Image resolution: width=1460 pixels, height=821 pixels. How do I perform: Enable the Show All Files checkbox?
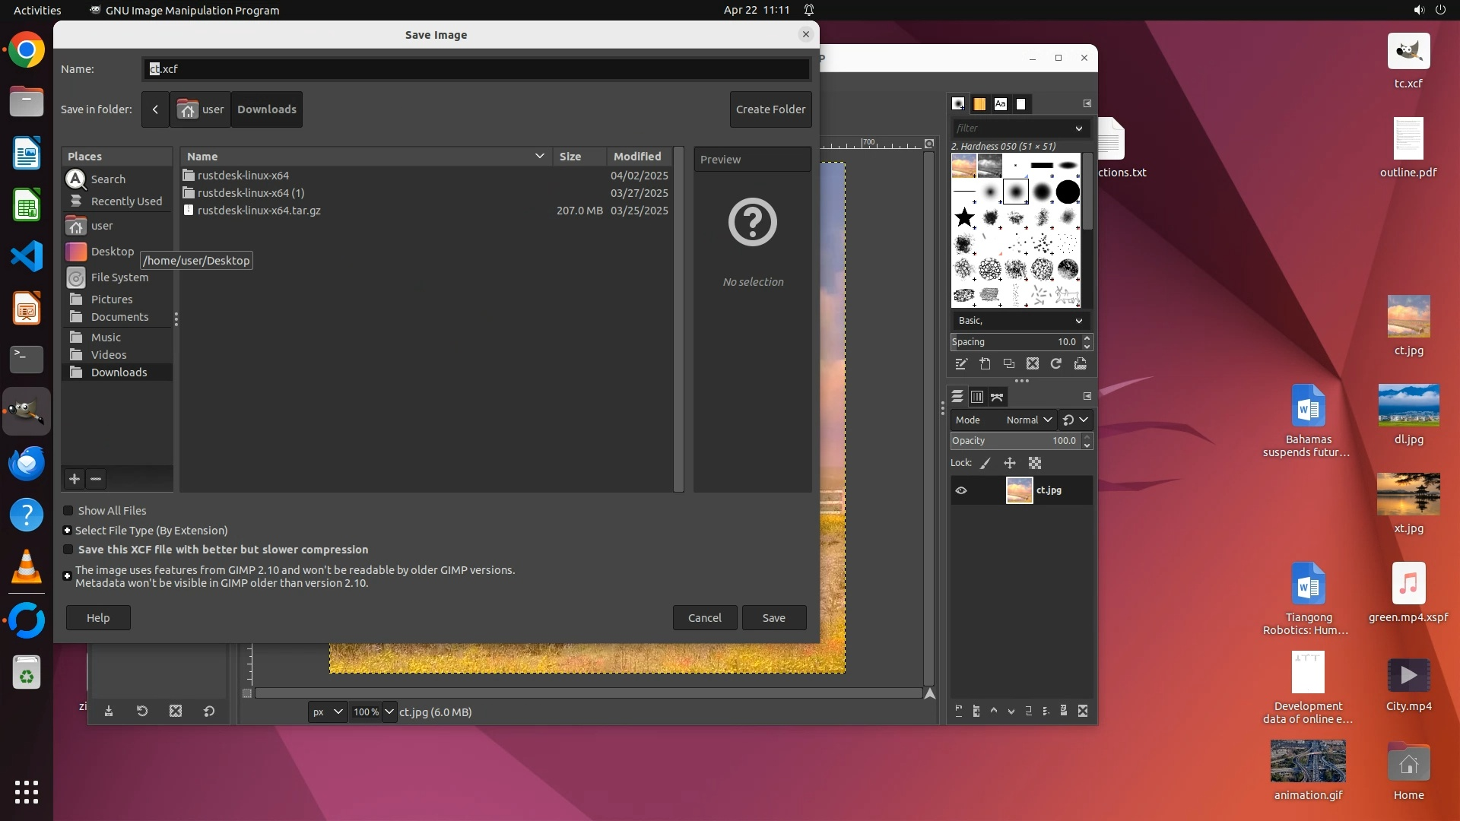[x=68, y=511]
